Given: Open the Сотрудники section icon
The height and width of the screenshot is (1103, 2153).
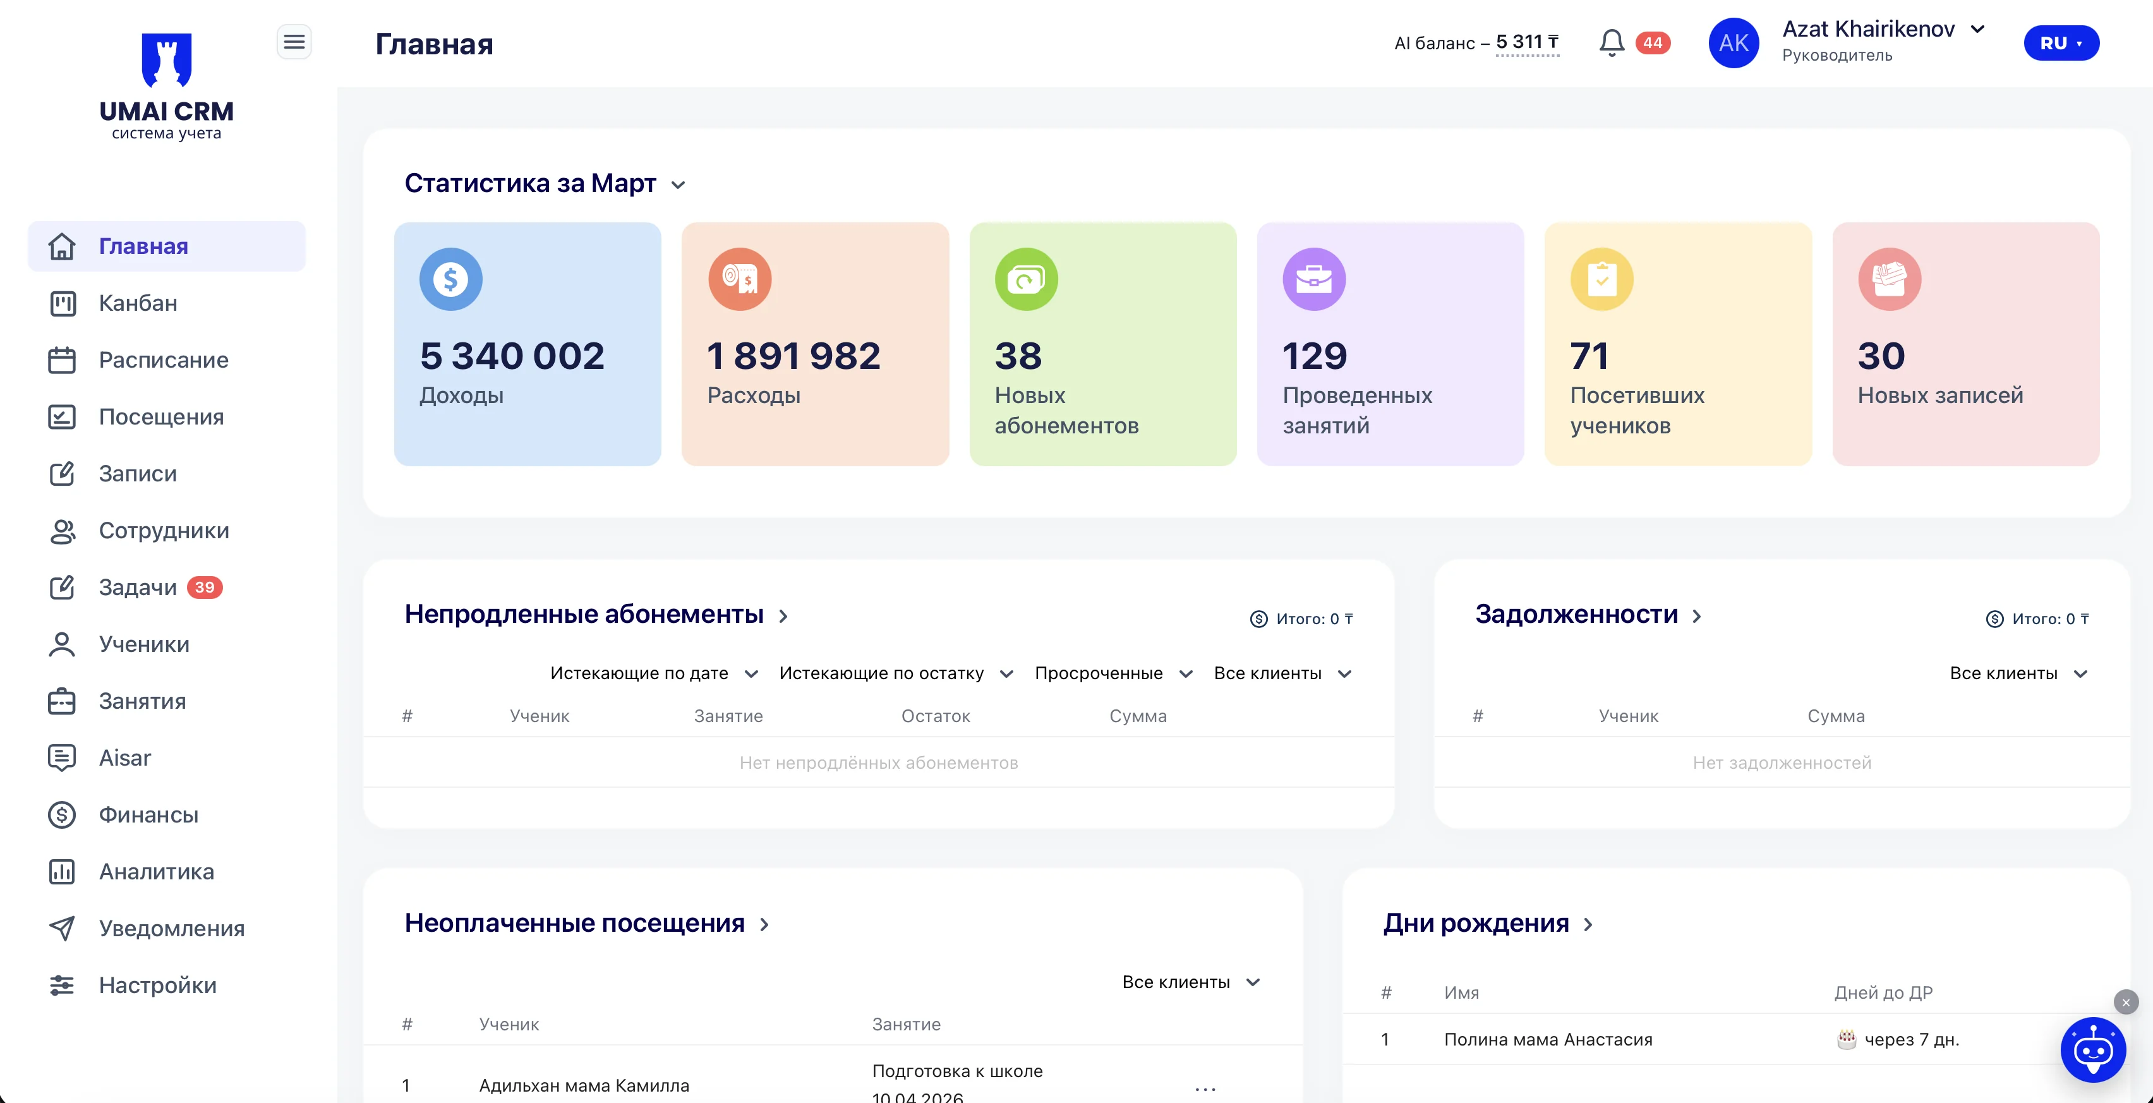Looking at the screenshot, I should tap(62, 531).
